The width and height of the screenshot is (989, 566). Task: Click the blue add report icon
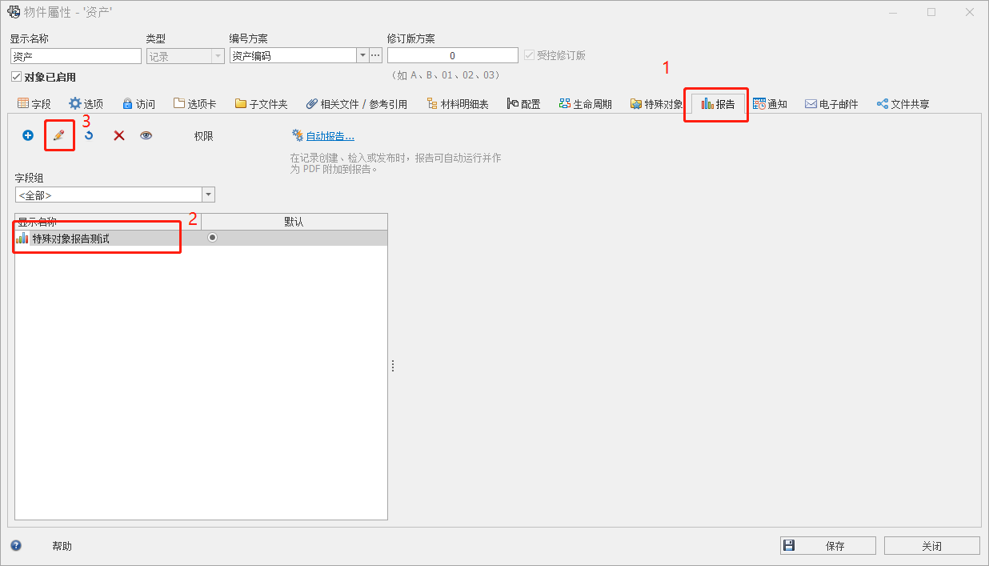point(28,136)
